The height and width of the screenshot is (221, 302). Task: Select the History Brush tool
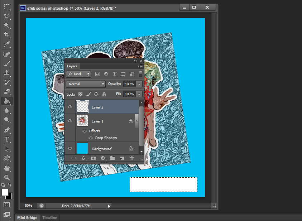click(x=7, y=82)
